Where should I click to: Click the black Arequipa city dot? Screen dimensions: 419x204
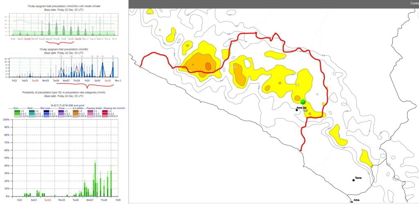[x=297, y=110]
